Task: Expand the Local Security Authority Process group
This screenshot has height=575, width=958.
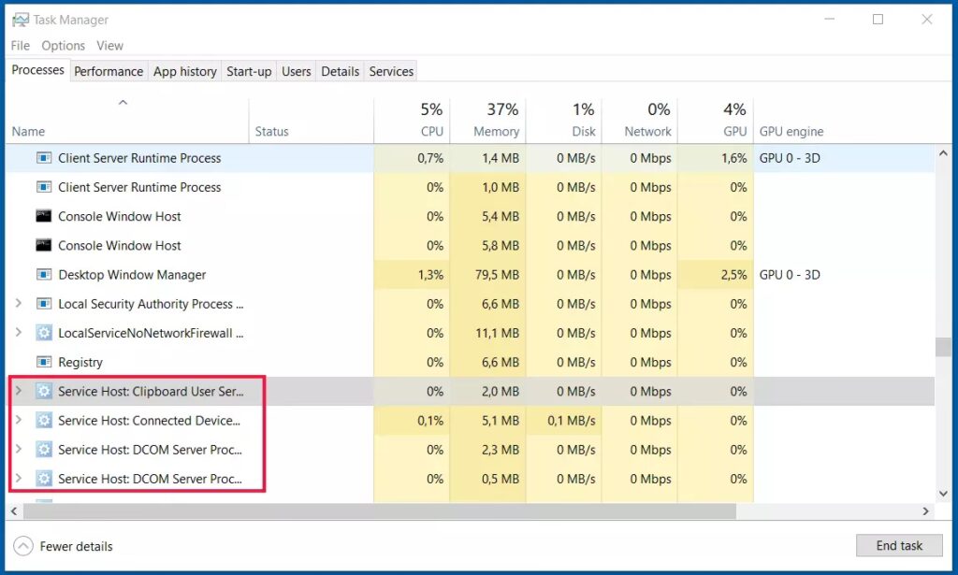Action: [x=19, y=303]
